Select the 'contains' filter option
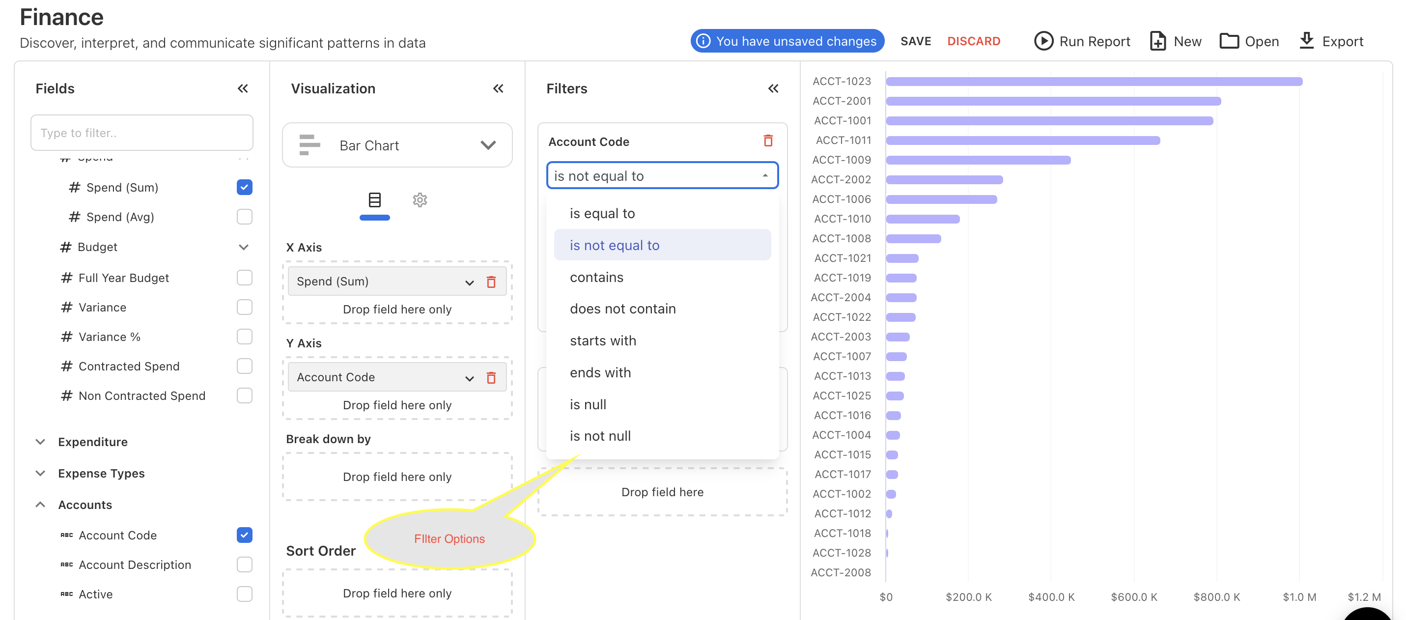 (596, 277)
